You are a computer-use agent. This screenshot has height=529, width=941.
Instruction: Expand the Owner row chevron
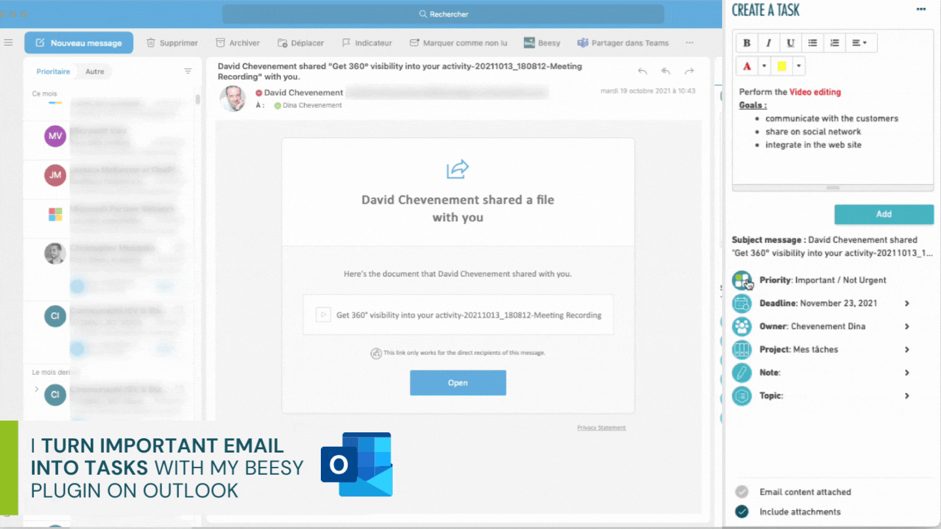click(x=907, y=326)
